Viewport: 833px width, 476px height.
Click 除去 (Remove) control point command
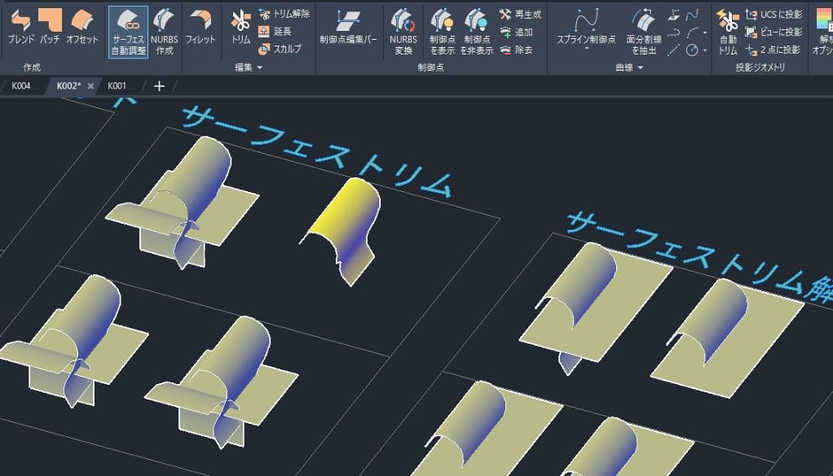516,50
